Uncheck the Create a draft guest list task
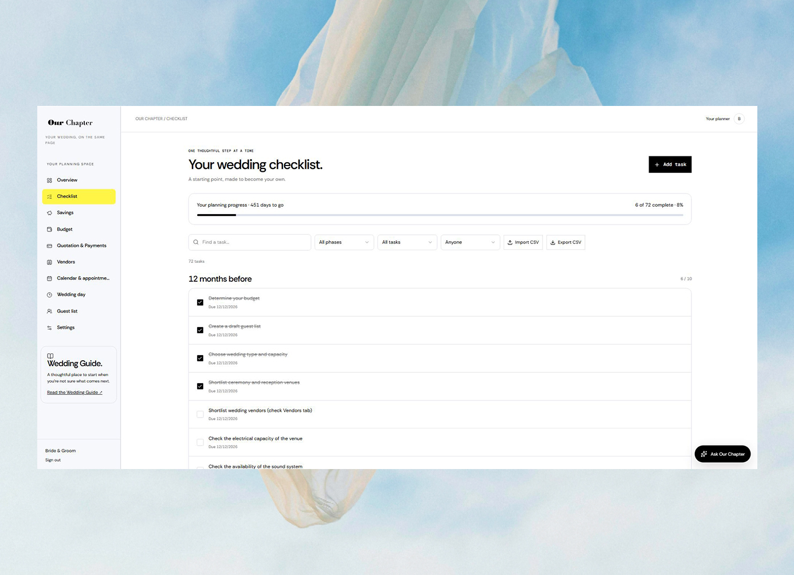The width and height of the screenshot is (794, 575). pyautogui.click(x=200, y=330)
